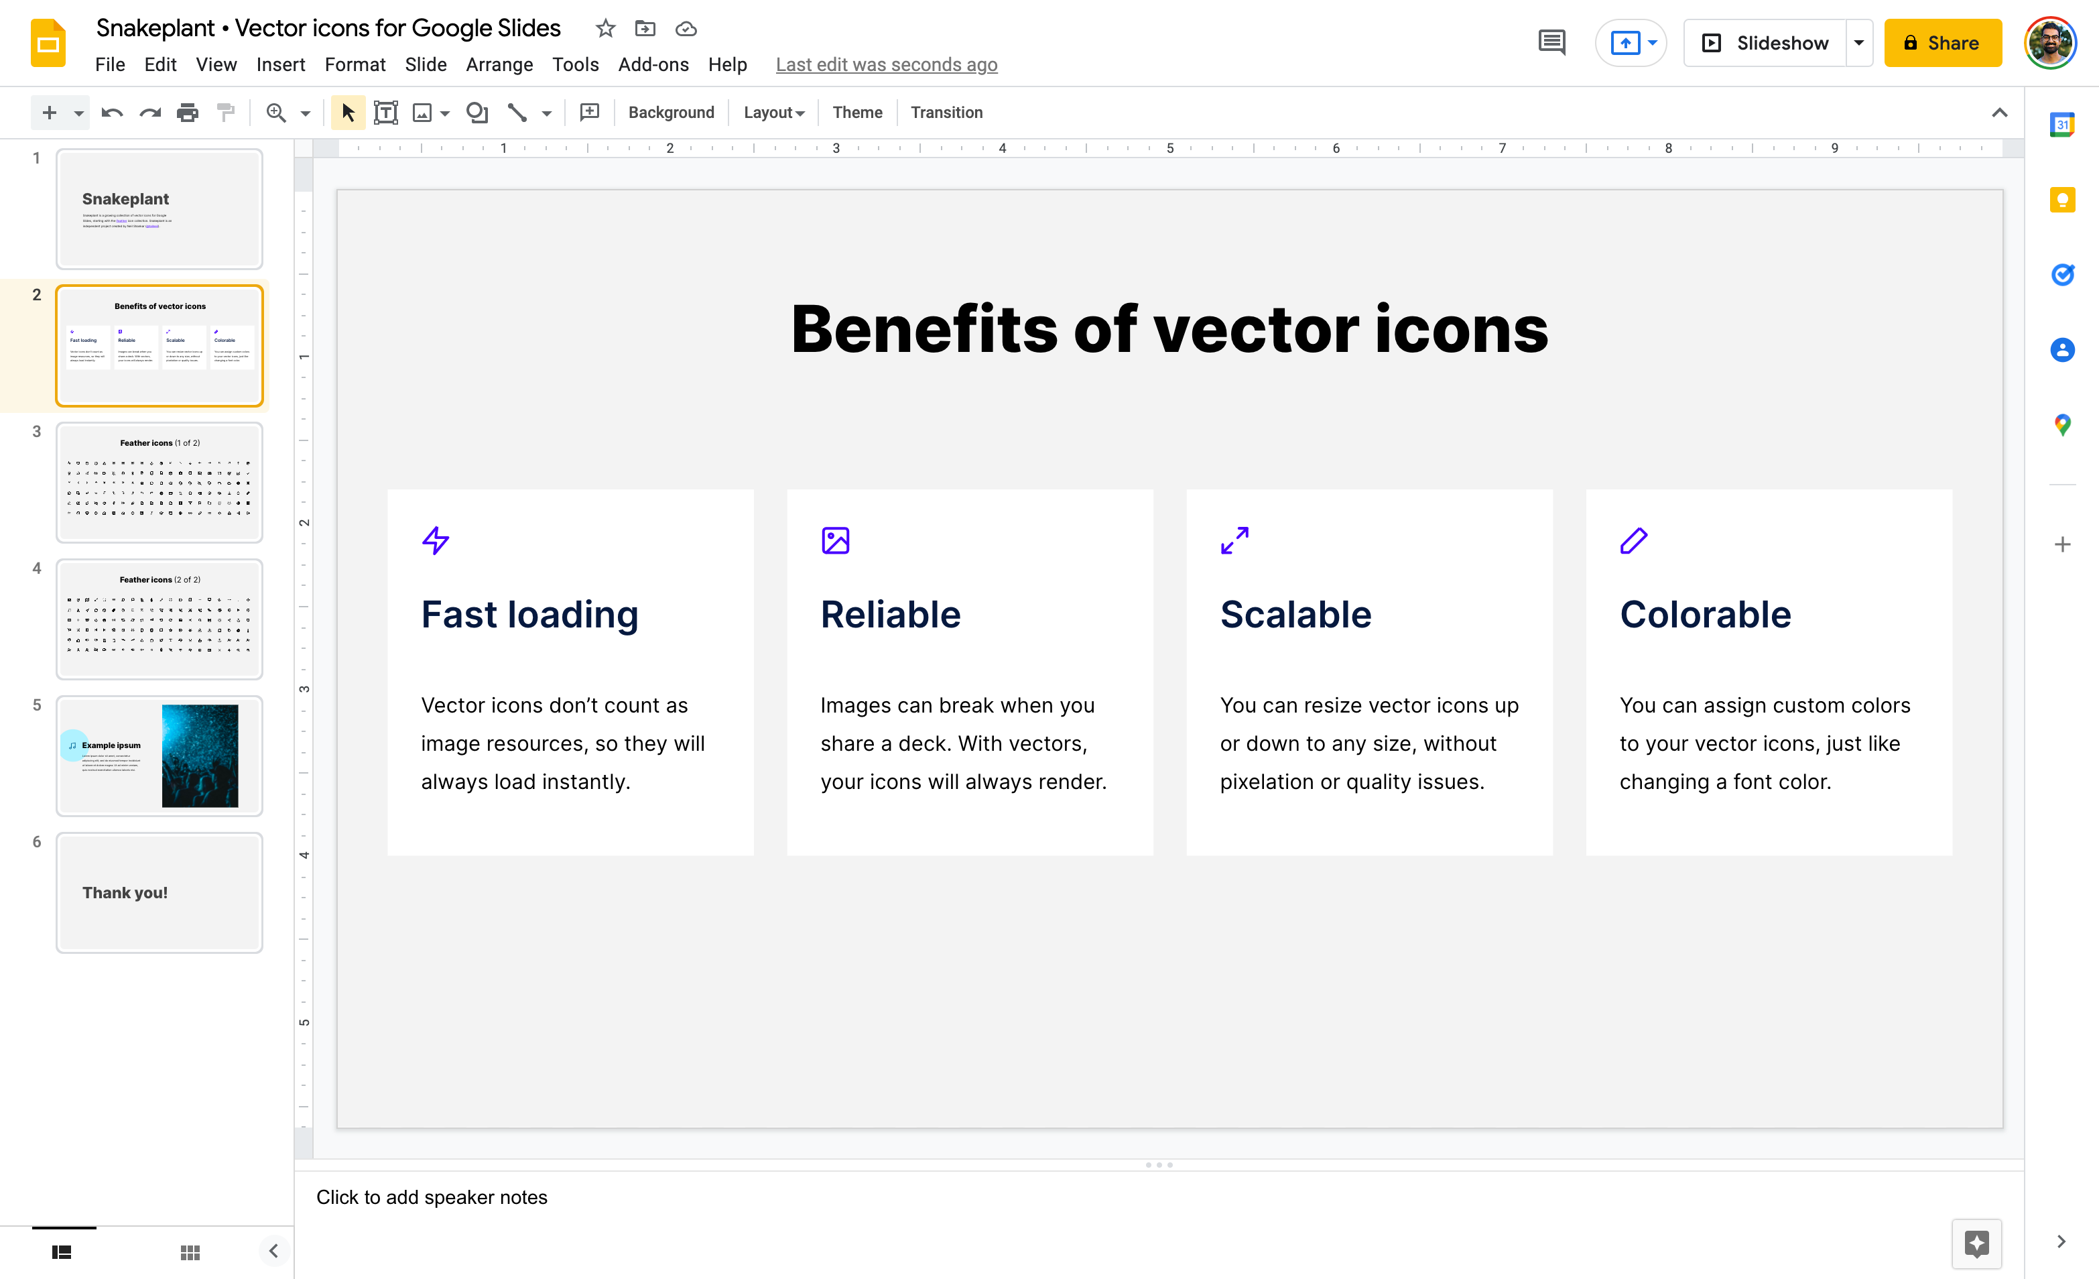Click the Share button
2099x1279 pixels.
click(x=1942, y=43)
